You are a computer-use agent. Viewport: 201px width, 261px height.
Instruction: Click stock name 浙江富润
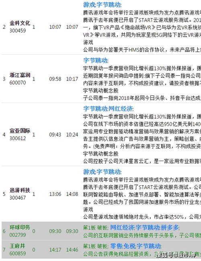20,75
